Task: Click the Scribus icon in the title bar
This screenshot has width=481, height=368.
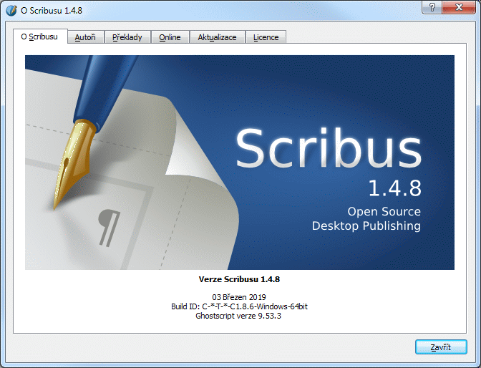Action: pos(11,9)
